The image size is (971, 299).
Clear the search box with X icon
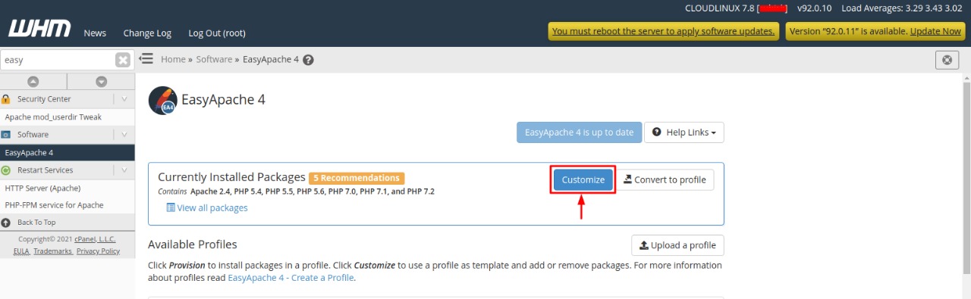[123, 60]
